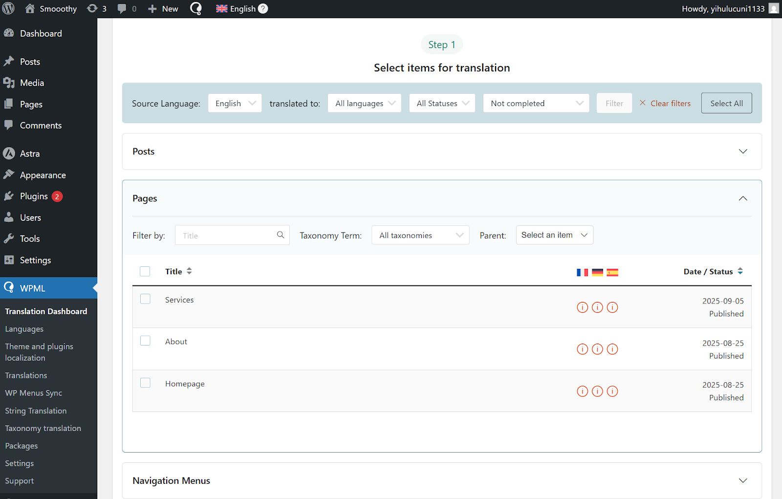Open the Not completed dropdown

(536, 103)
